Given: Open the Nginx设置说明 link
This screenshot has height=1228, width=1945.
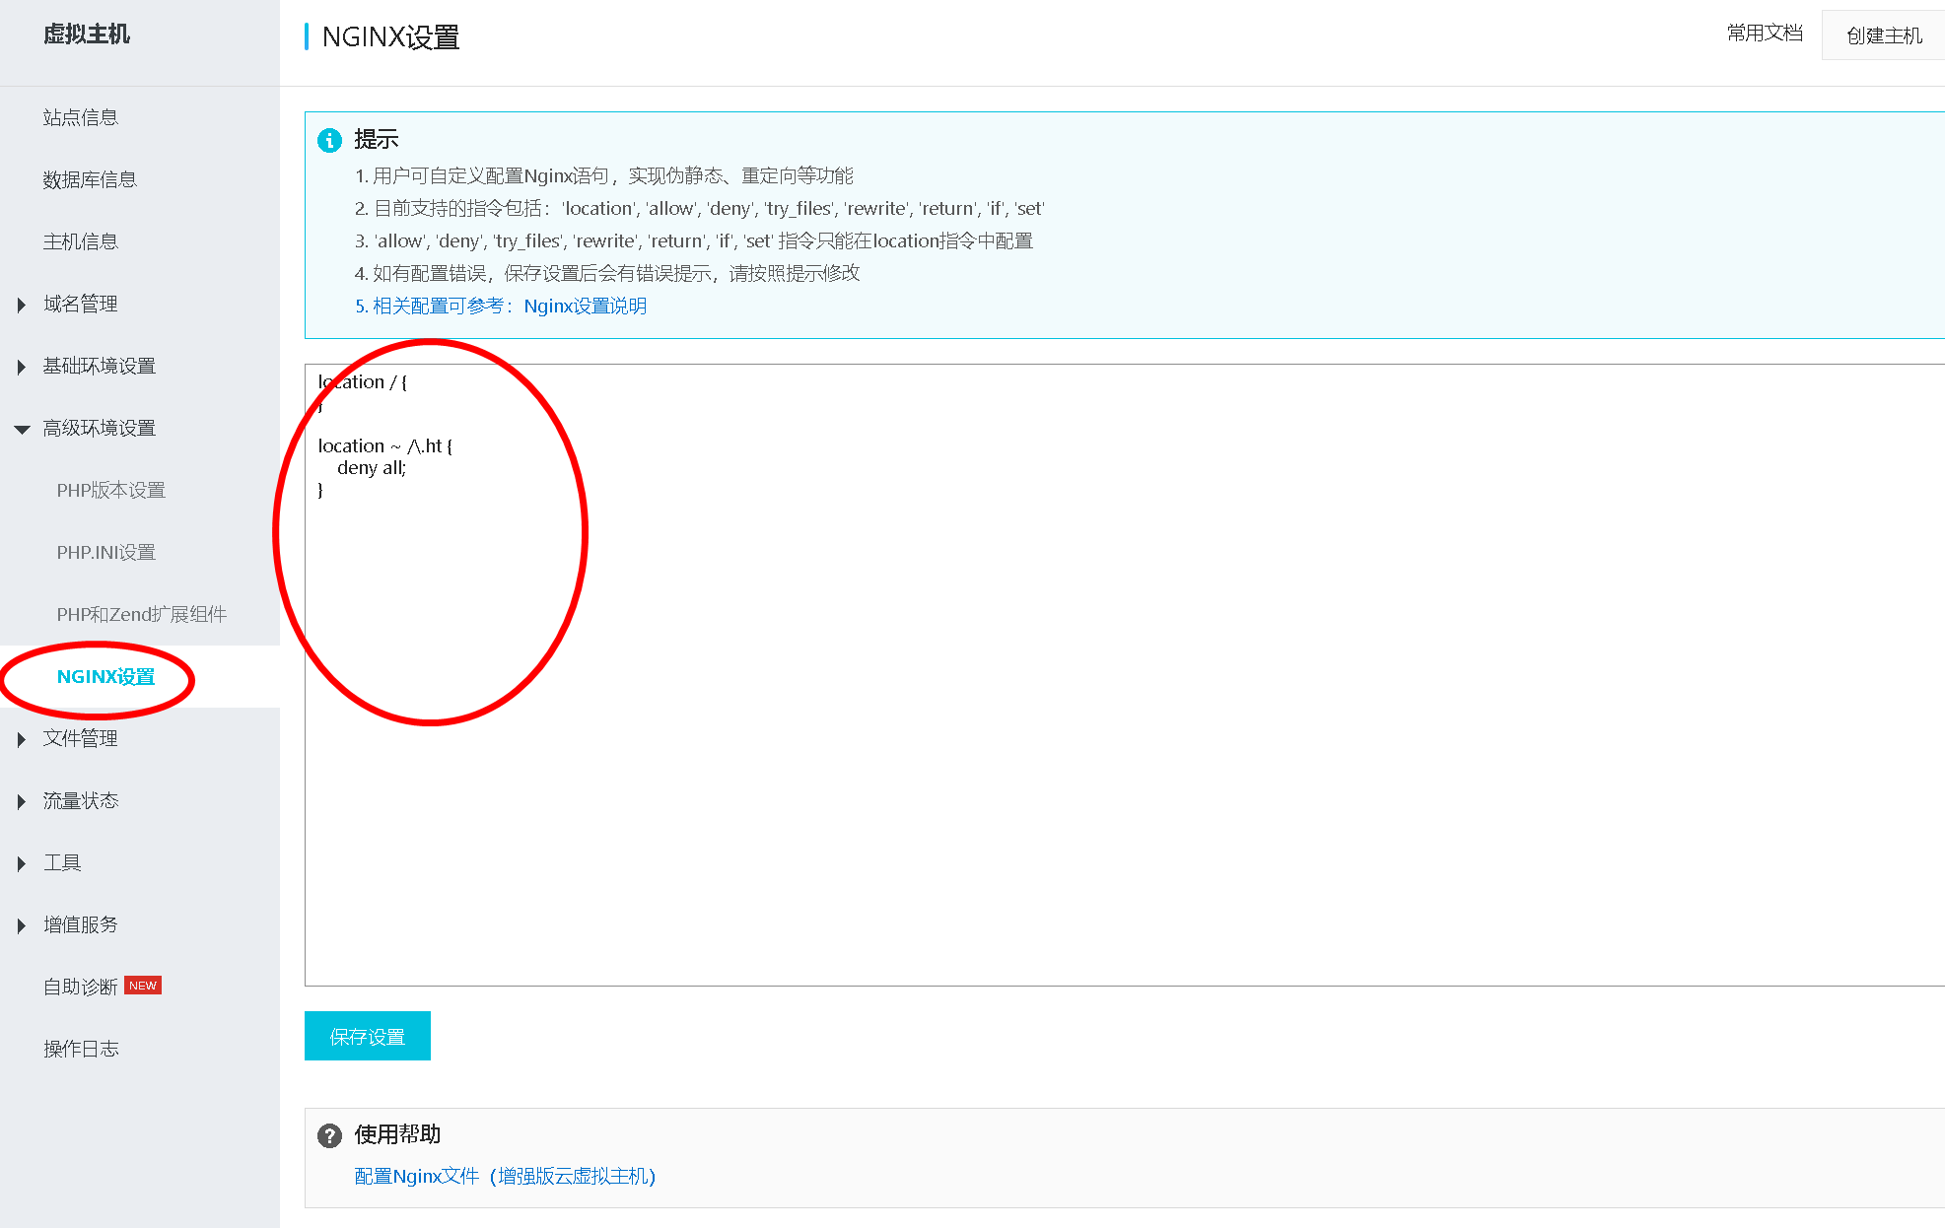Looking at the screenshot, I should (585, 307).
